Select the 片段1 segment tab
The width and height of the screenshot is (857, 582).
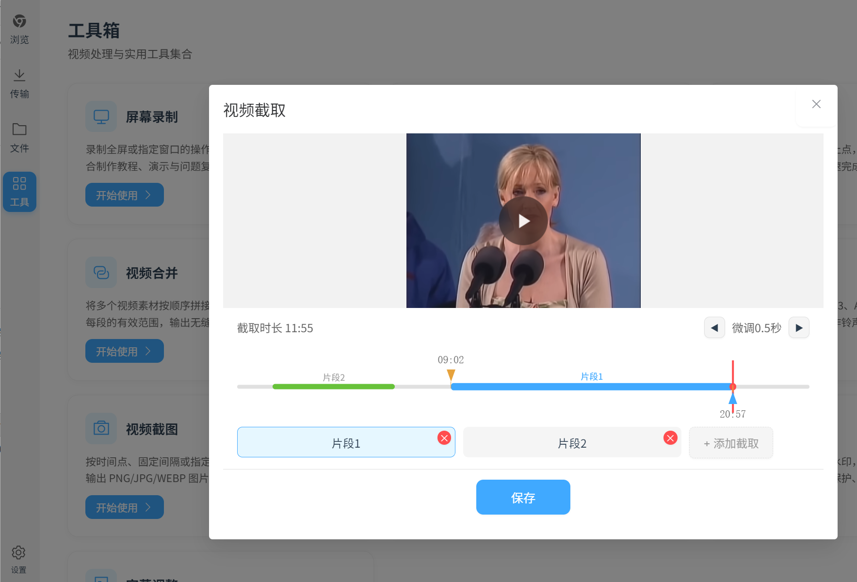346,442
